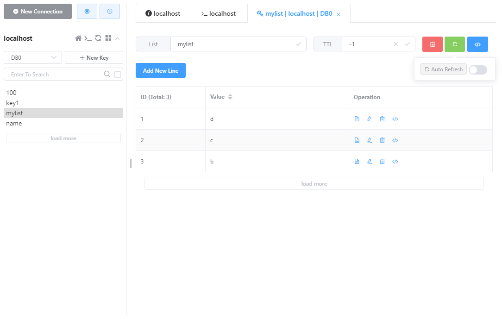The height and width of the screenshot is (319, 502).
Task: Select the name key
Action: pyautogui.click(x=63, y=124)
